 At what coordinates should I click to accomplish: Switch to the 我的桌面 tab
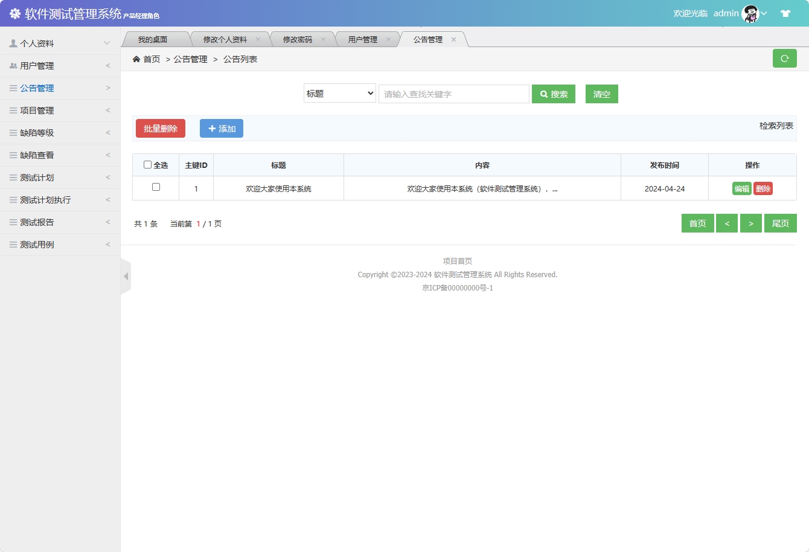153,38
